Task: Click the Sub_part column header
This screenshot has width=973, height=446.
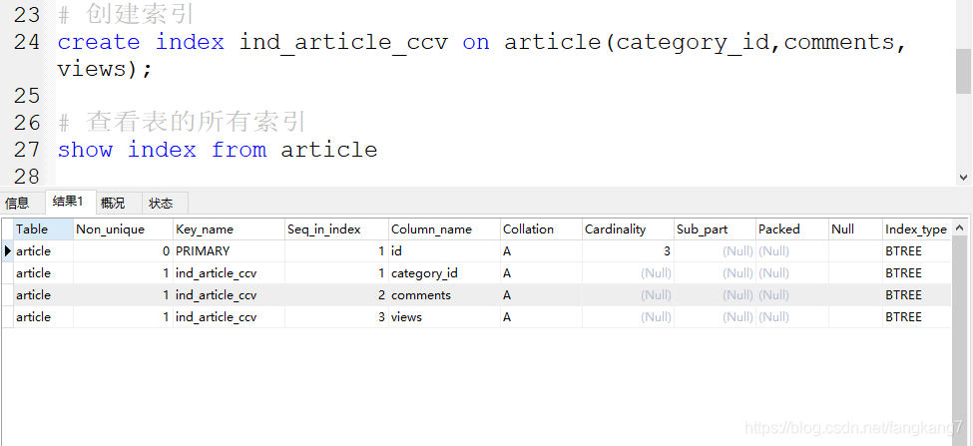Action: click(715, 229)
